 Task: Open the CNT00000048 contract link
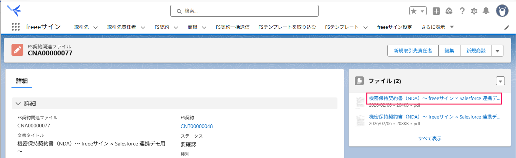(x=197, y=126)
